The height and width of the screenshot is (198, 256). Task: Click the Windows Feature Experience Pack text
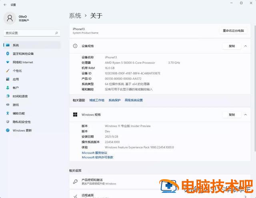click(140, 147)
